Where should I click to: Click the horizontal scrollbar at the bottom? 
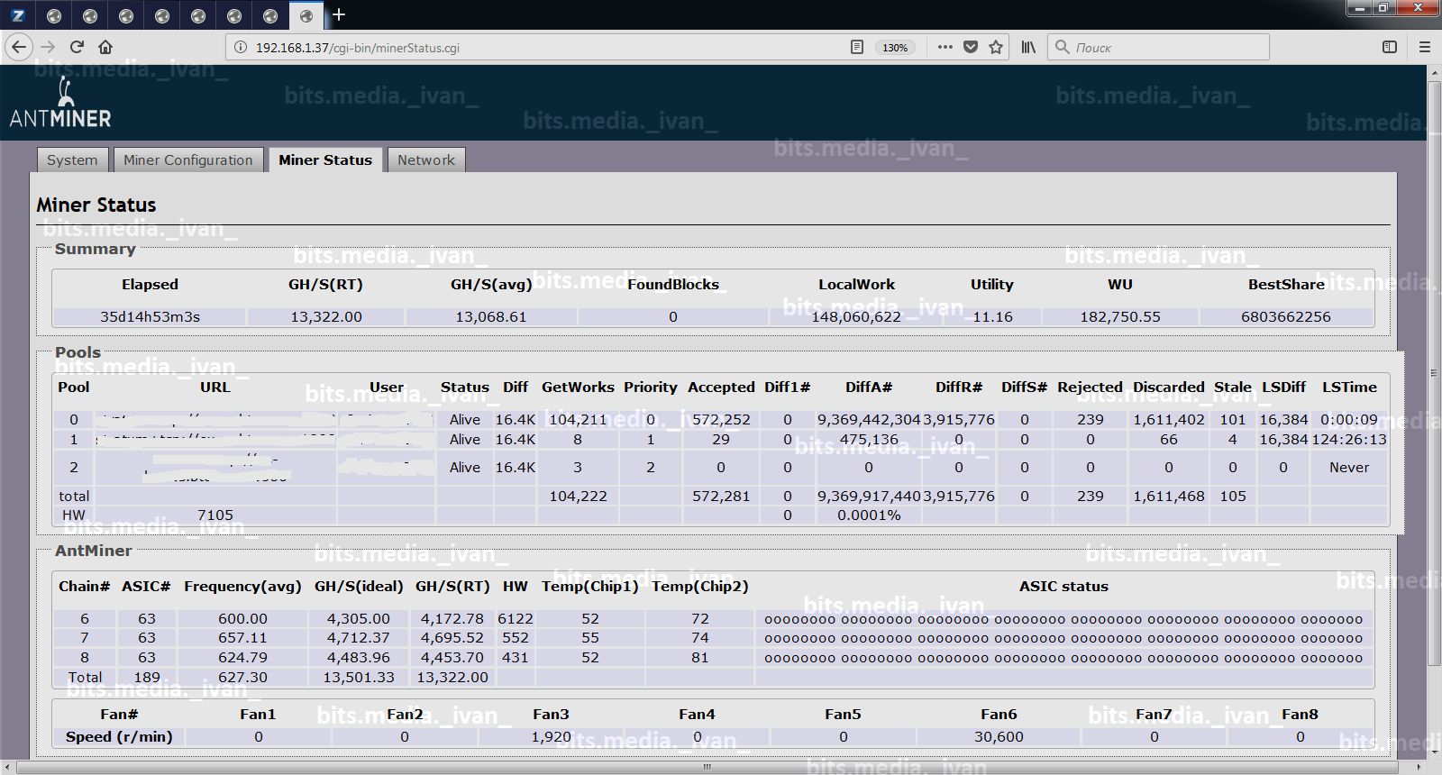(707, 768)
